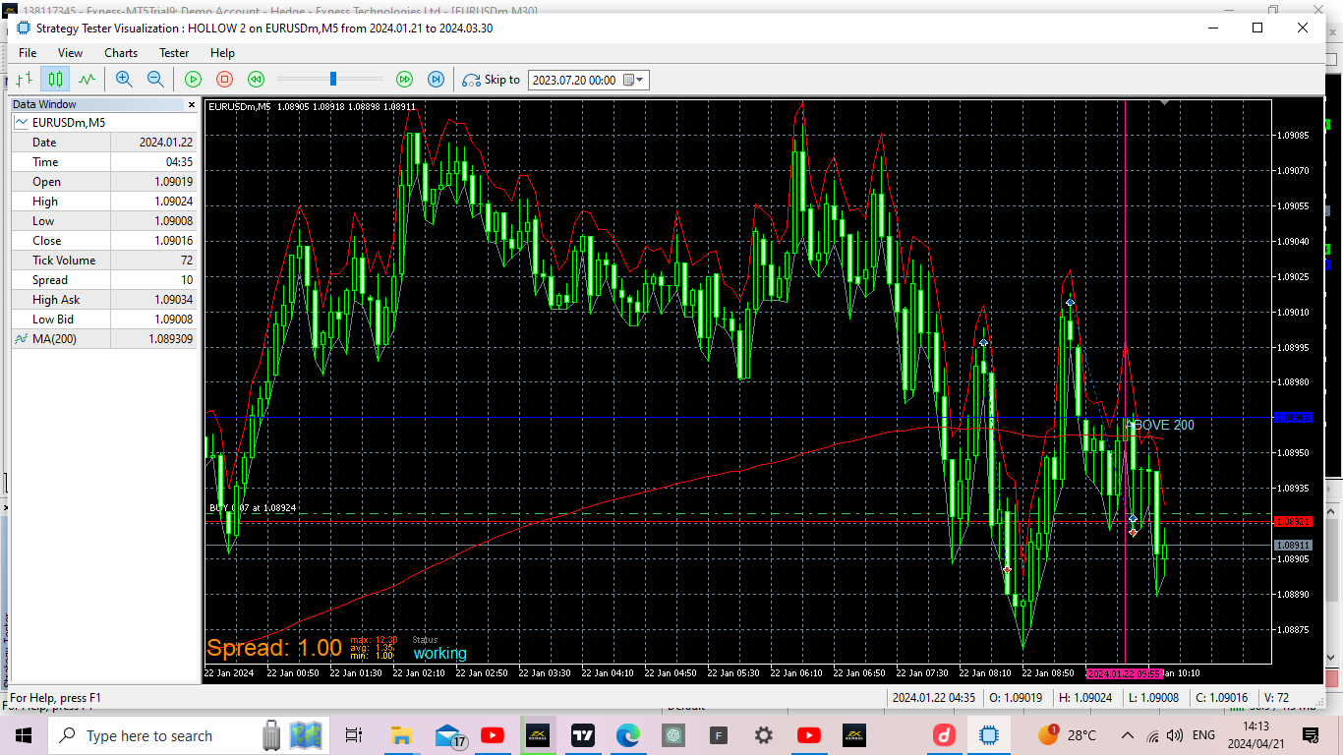This screenshot has width=1343, height=755.
Task: Switch chart to bar chart mode
Action: coord(25,80)
